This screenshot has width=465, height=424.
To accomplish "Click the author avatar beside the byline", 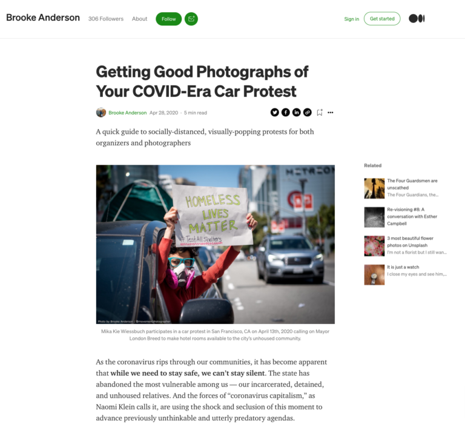I will (101, 113).
